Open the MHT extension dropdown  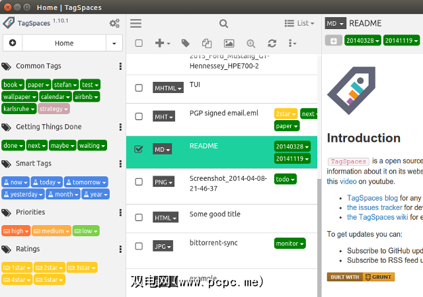click(164, 116)
